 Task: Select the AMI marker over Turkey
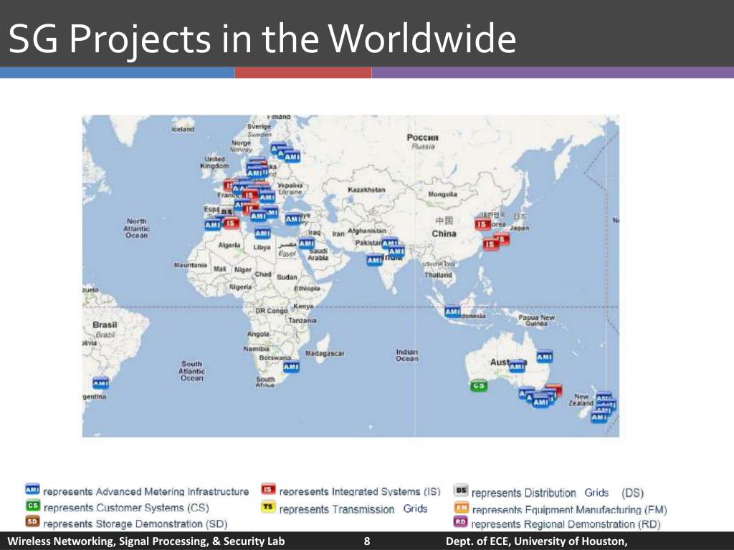[x=293, y=218]
